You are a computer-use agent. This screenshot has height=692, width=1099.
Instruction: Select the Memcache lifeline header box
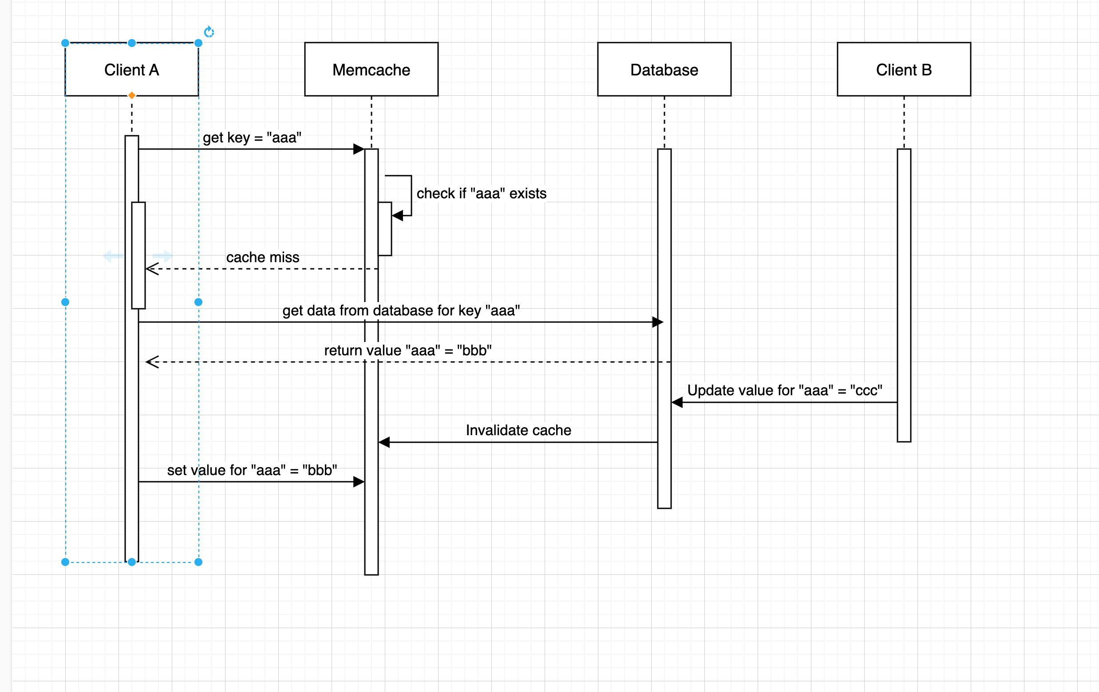(x=371, y=69)
